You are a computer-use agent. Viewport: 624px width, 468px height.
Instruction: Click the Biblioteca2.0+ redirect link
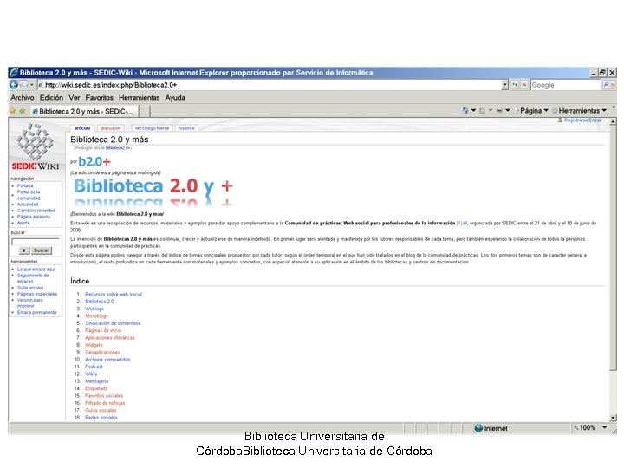click(x=117, y=147)
